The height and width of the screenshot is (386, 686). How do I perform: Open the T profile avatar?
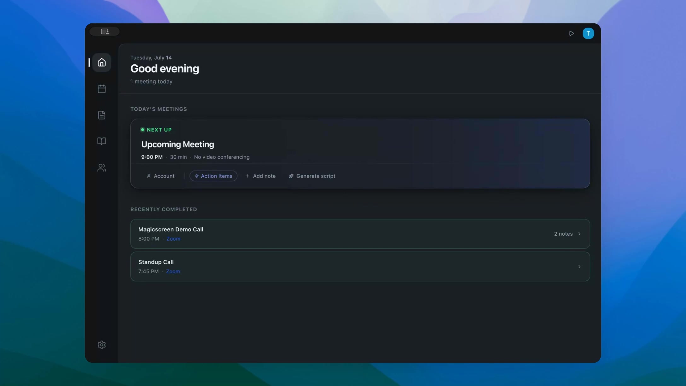point(588,33)
